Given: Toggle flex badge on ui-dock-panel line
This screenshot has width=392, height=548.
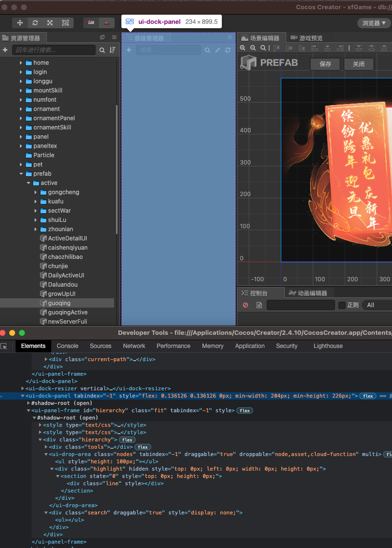Looking at the screenshot, I should pos(368,396).
